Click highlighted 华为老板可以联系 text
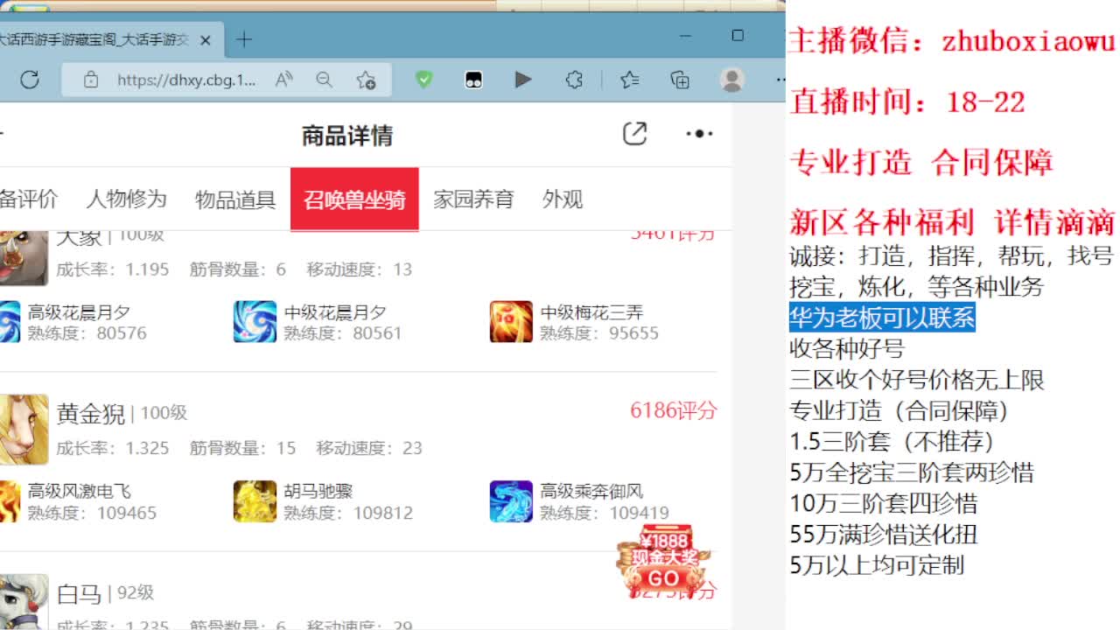The width and height of the screenshot is (1120, 630). coord(882,318)
